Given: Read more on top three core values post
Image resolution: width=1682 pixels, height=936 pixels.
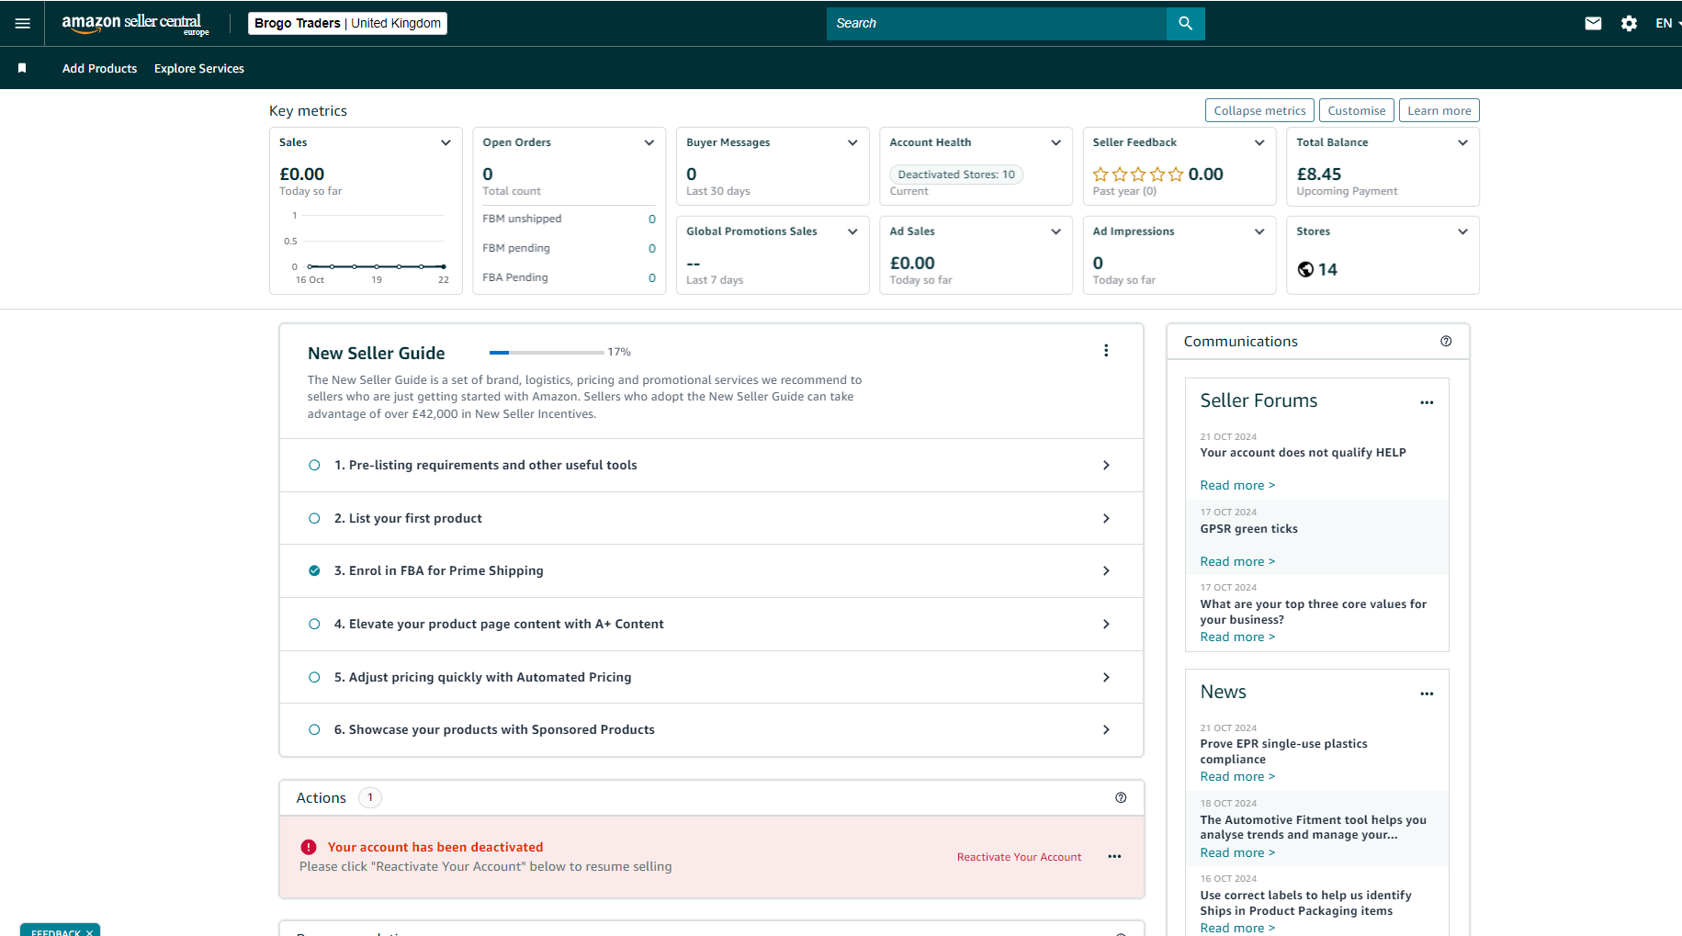Looking at the screenshot, I should pos(1237,637).
